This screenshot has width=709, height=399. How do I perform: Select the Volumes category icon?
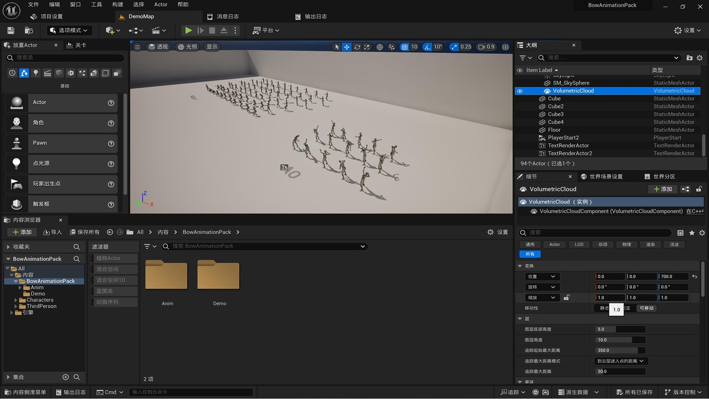click(x=105, y=73)
